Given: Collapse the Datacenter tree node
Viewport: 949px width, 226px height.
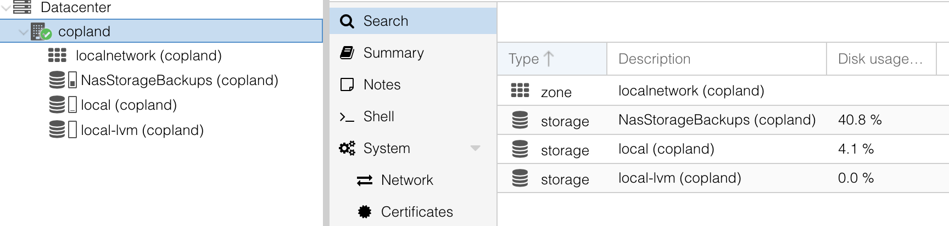Looking at the screenshot, I should tap(5, 8).
